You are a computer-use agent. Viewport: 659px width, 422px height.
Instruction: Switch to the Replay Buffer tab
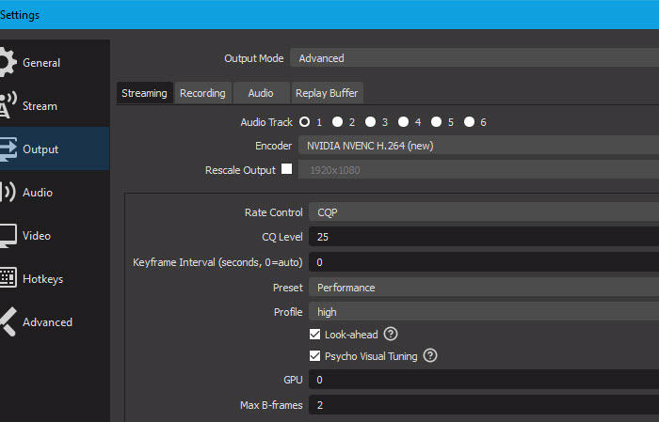tap(327, 93)
